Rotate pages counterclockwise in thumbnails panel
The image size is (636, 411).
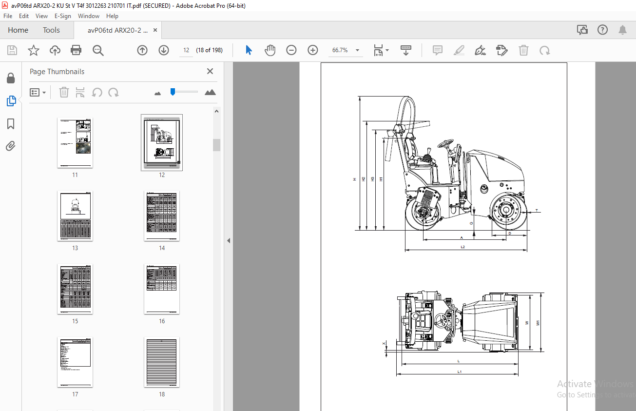coord(97,92)
